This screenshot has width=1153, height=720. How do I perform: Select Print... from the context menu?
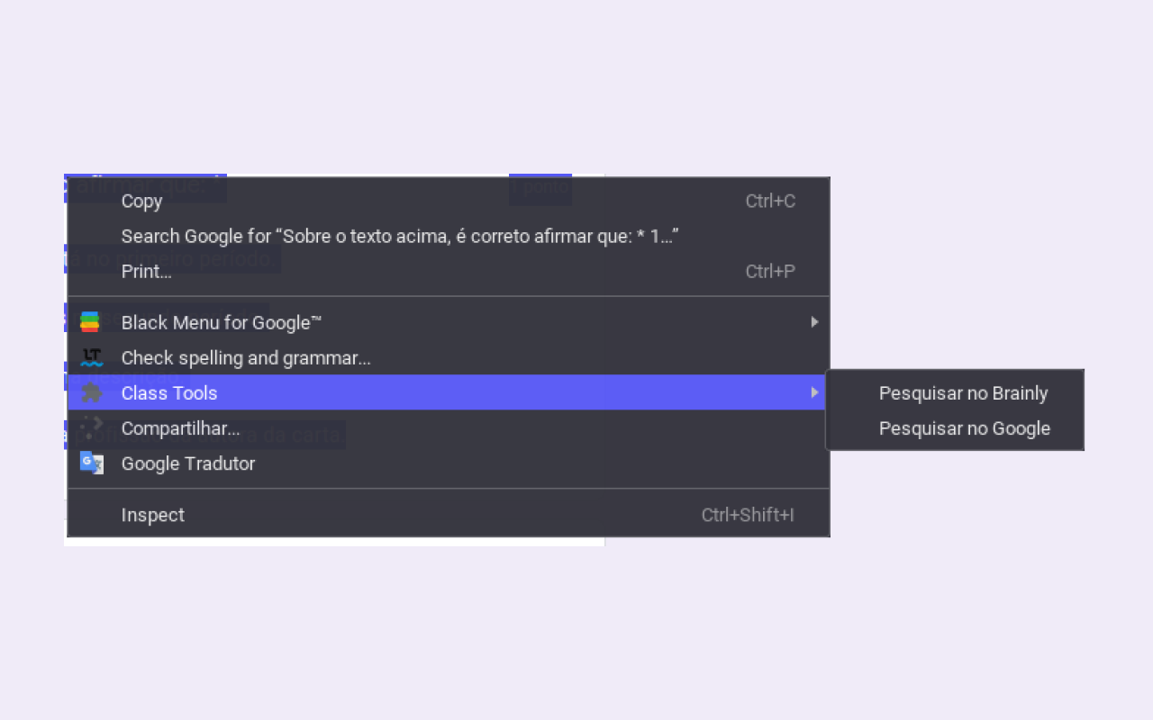[x=146, y=271]
